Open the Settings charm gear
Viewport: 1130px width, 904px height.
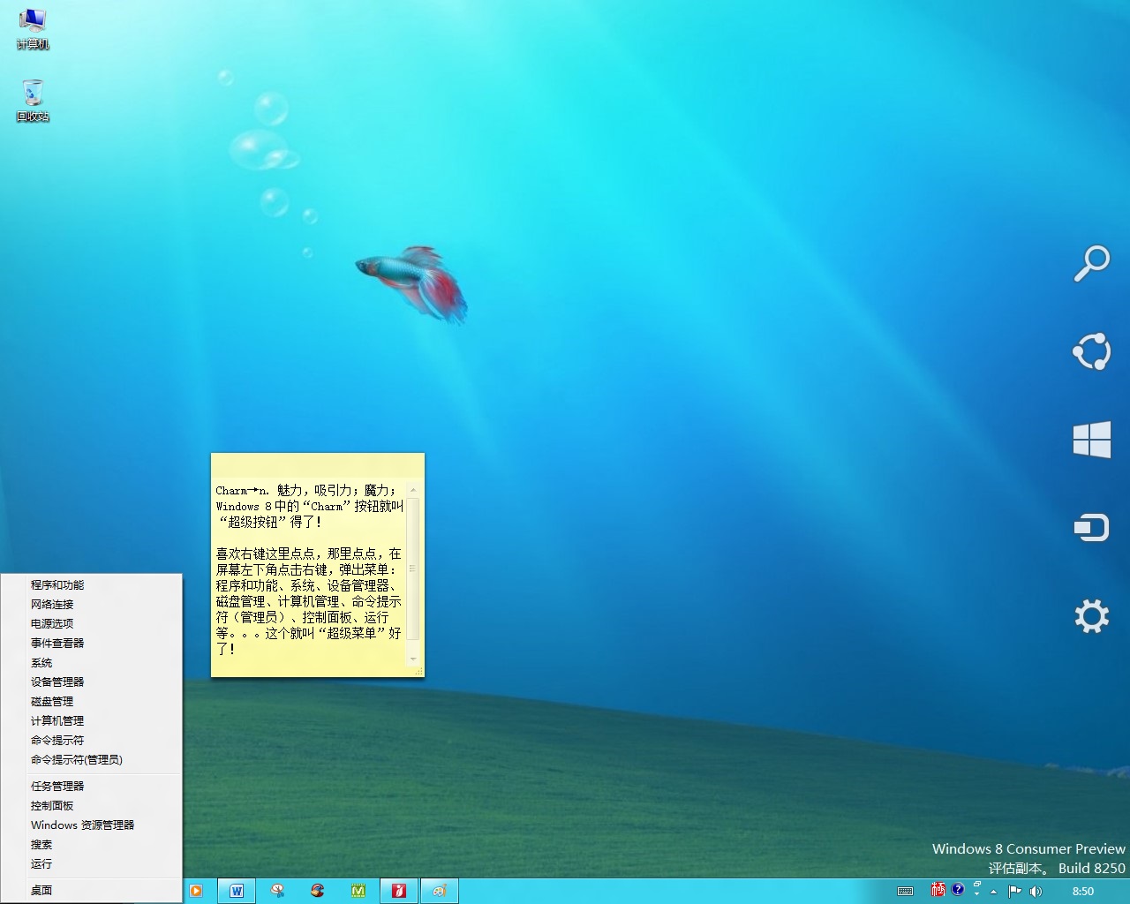(x=1091, y=616)
